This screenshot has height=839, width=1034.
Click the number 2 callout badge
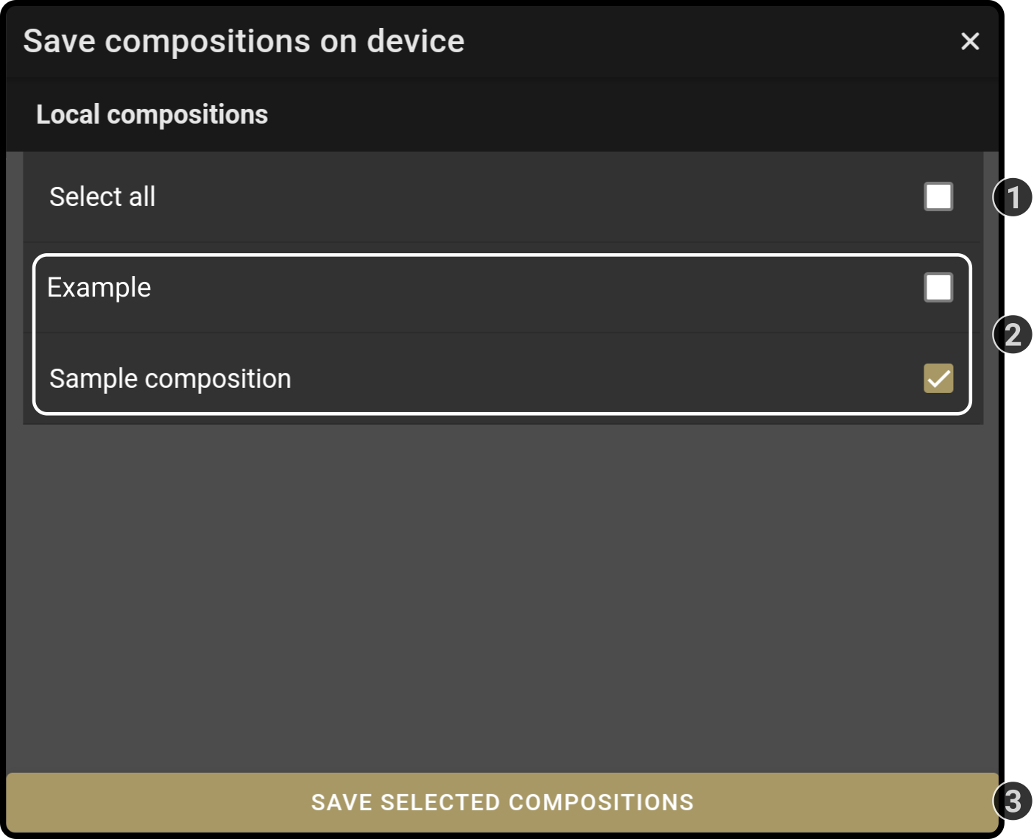pos(1013,335)
